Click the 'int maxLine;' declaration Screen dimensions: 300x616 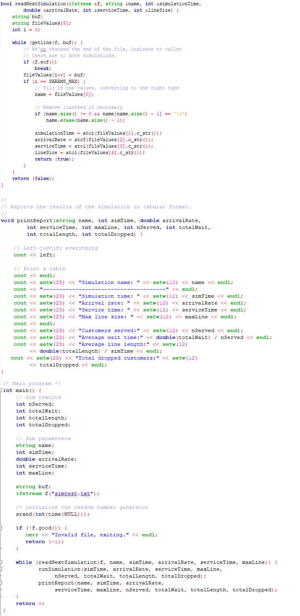click(35, 473)
